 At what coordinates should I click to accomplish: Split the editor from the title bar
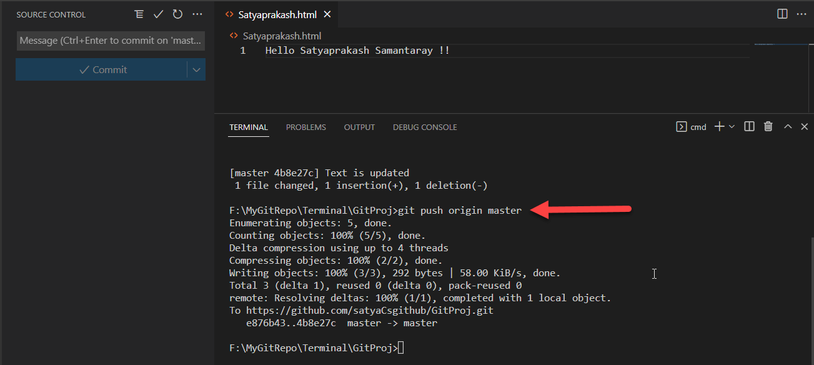(x=782, y=14)
